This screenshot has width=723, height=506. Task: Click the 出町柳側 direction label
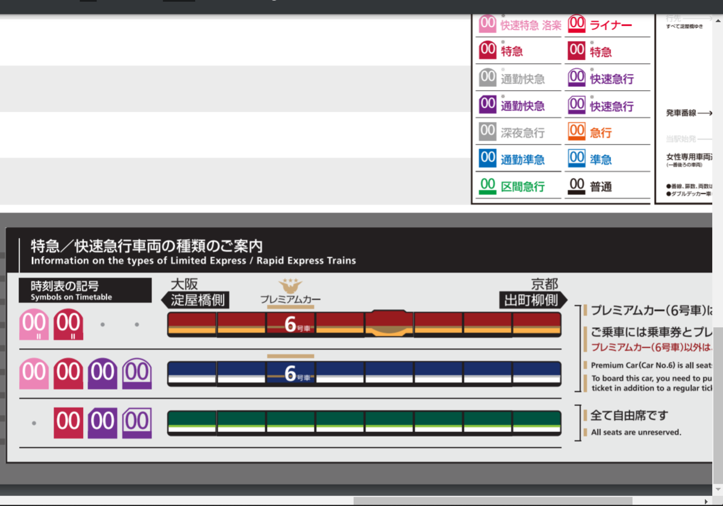click(x=532, y=300)
